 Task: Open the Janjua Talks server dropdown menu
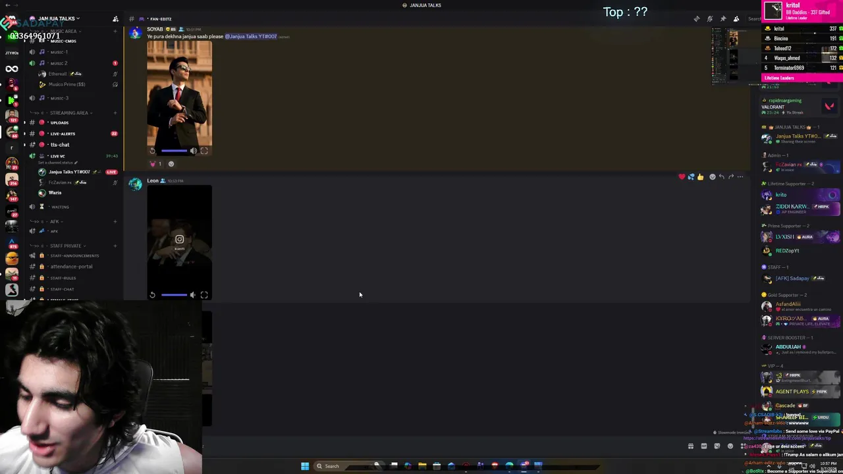tap(59, 18)
